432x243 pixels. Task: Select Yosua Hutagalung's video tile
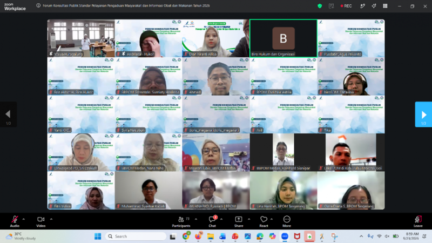pos(81,38)
